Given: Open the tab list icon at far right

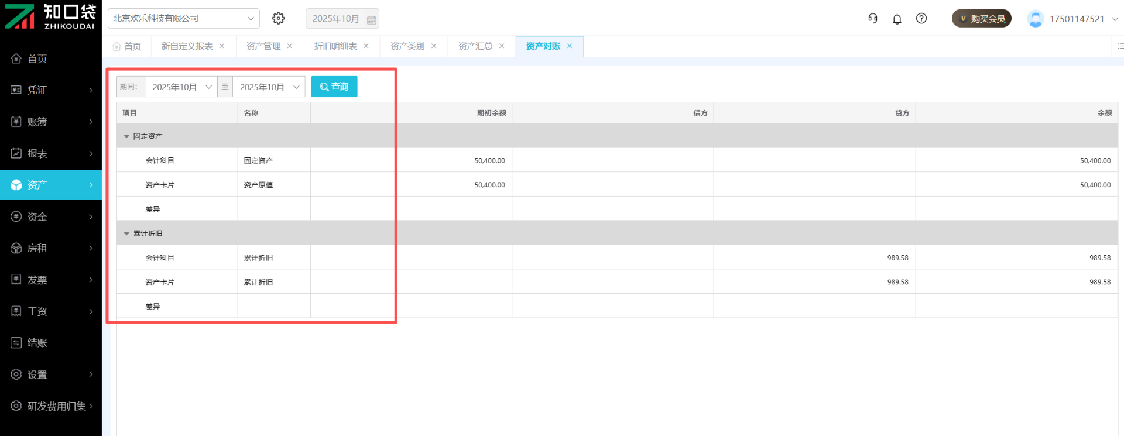Looking at the screenshot, I should pos(1119,46).
